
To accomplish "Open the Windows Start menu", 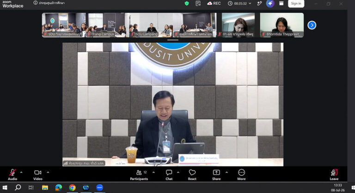I will pyautogui.click(x=5, y=187).
